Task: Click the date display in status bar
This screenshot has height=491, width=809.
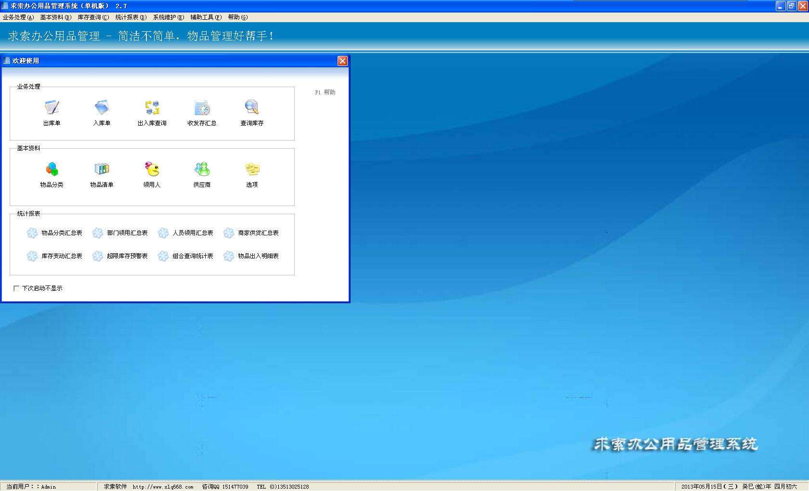Action: coord(739,487)
